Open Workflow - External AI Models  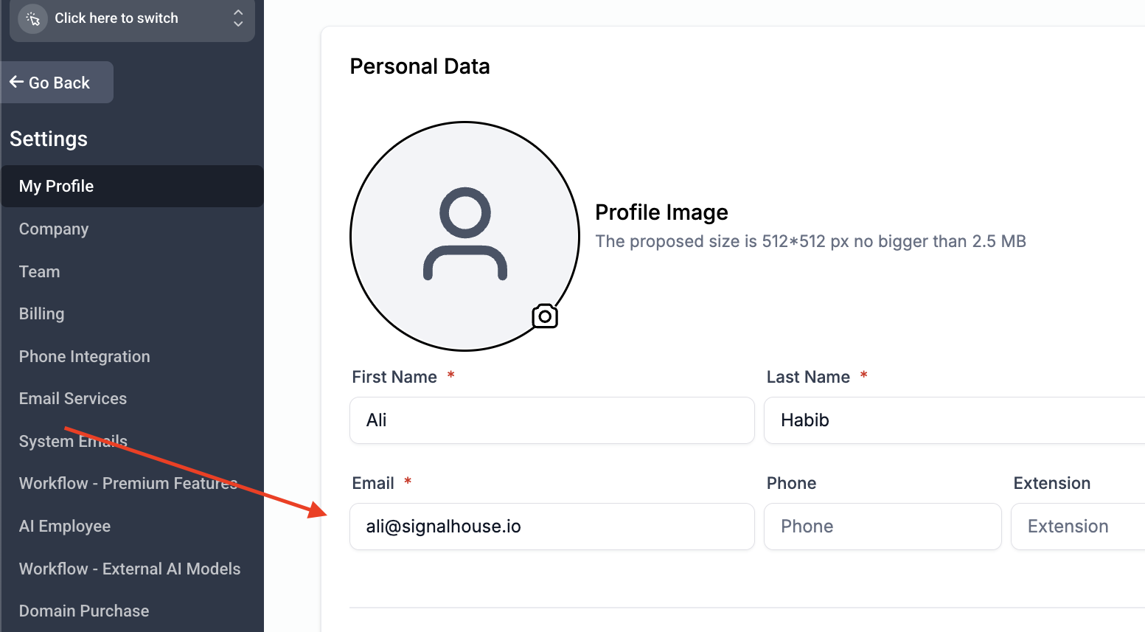click(130, 569)
